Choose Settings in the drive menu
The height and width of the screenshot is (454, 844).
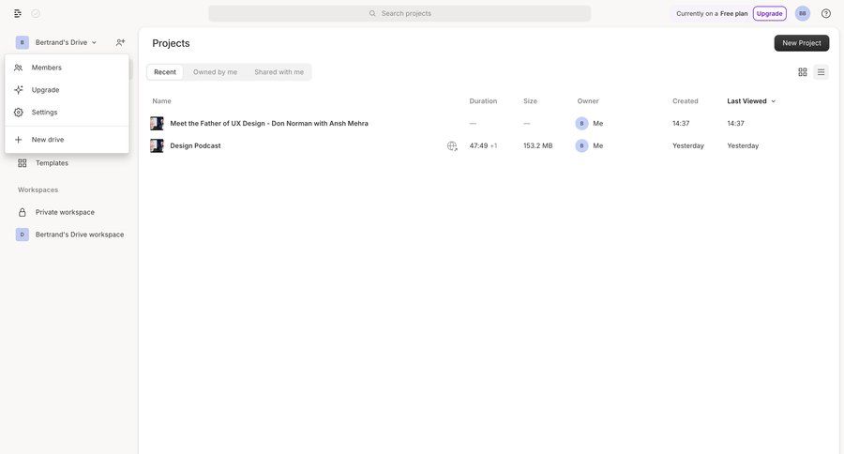click(x=44, y=113)
